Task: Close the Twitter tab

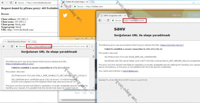Action: [x=87, y=2]
